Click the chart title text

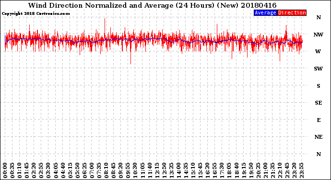pos(152,5)
